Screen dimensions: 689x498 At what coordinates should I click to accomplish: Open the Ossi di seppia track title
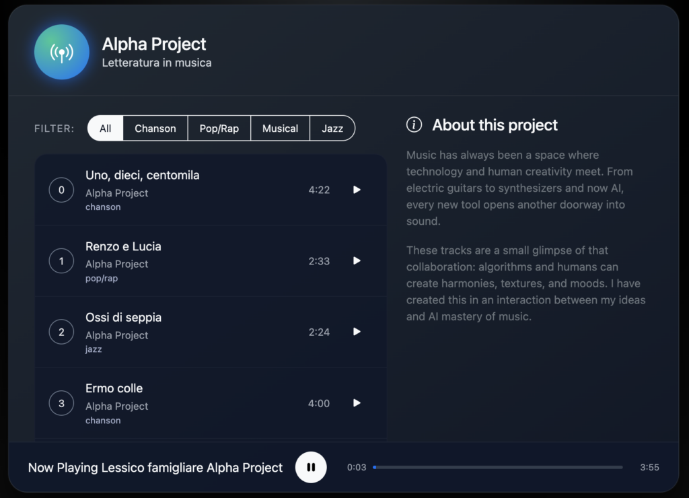[x=123, y=317]
